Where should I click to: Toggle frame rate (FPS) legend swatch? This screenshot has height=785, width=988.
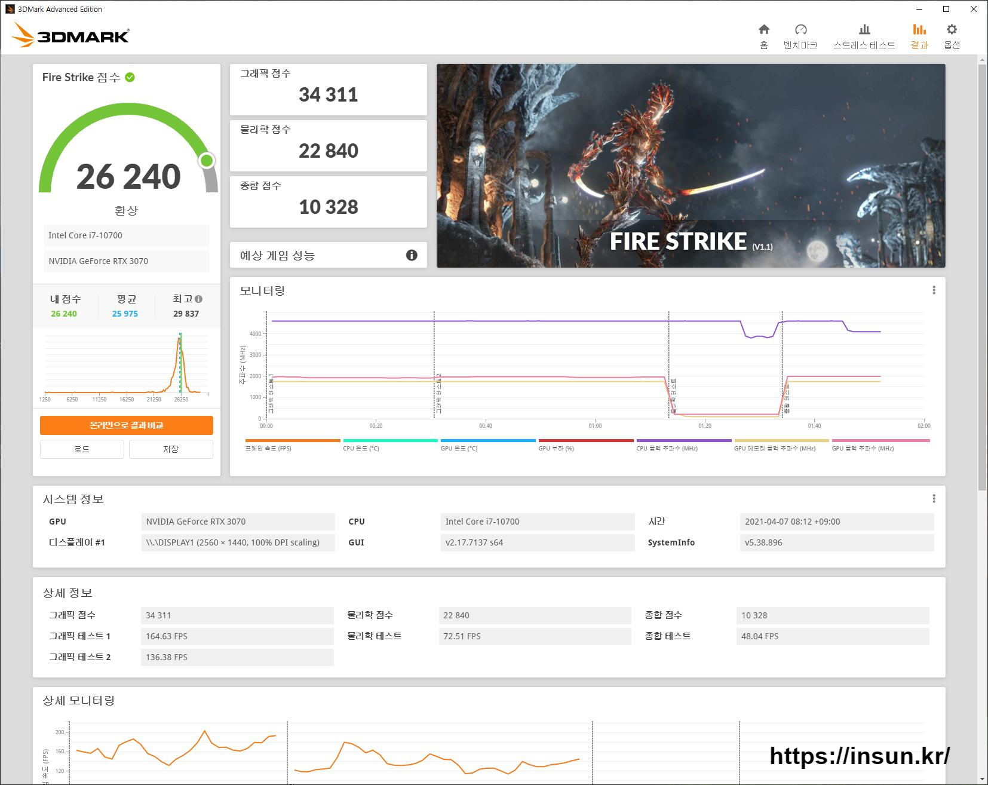point(293,440)
